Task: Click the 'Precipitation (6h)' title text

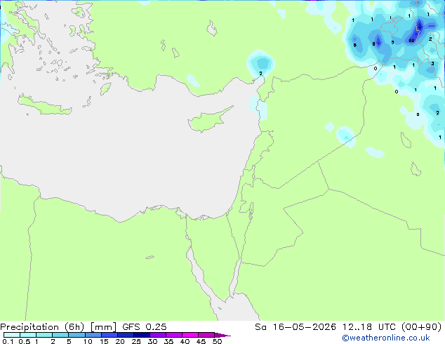Action: 42,327
